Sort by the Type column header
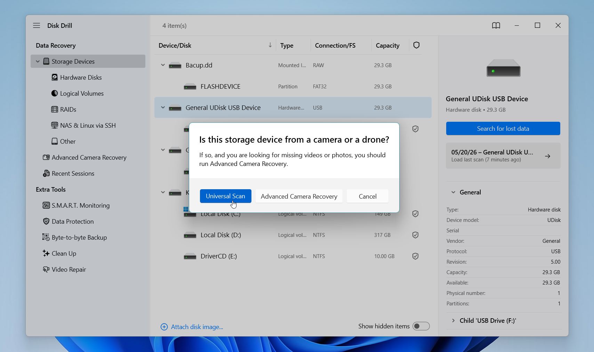594x352 pixels. pyautogui.click(x=287, y=45)
